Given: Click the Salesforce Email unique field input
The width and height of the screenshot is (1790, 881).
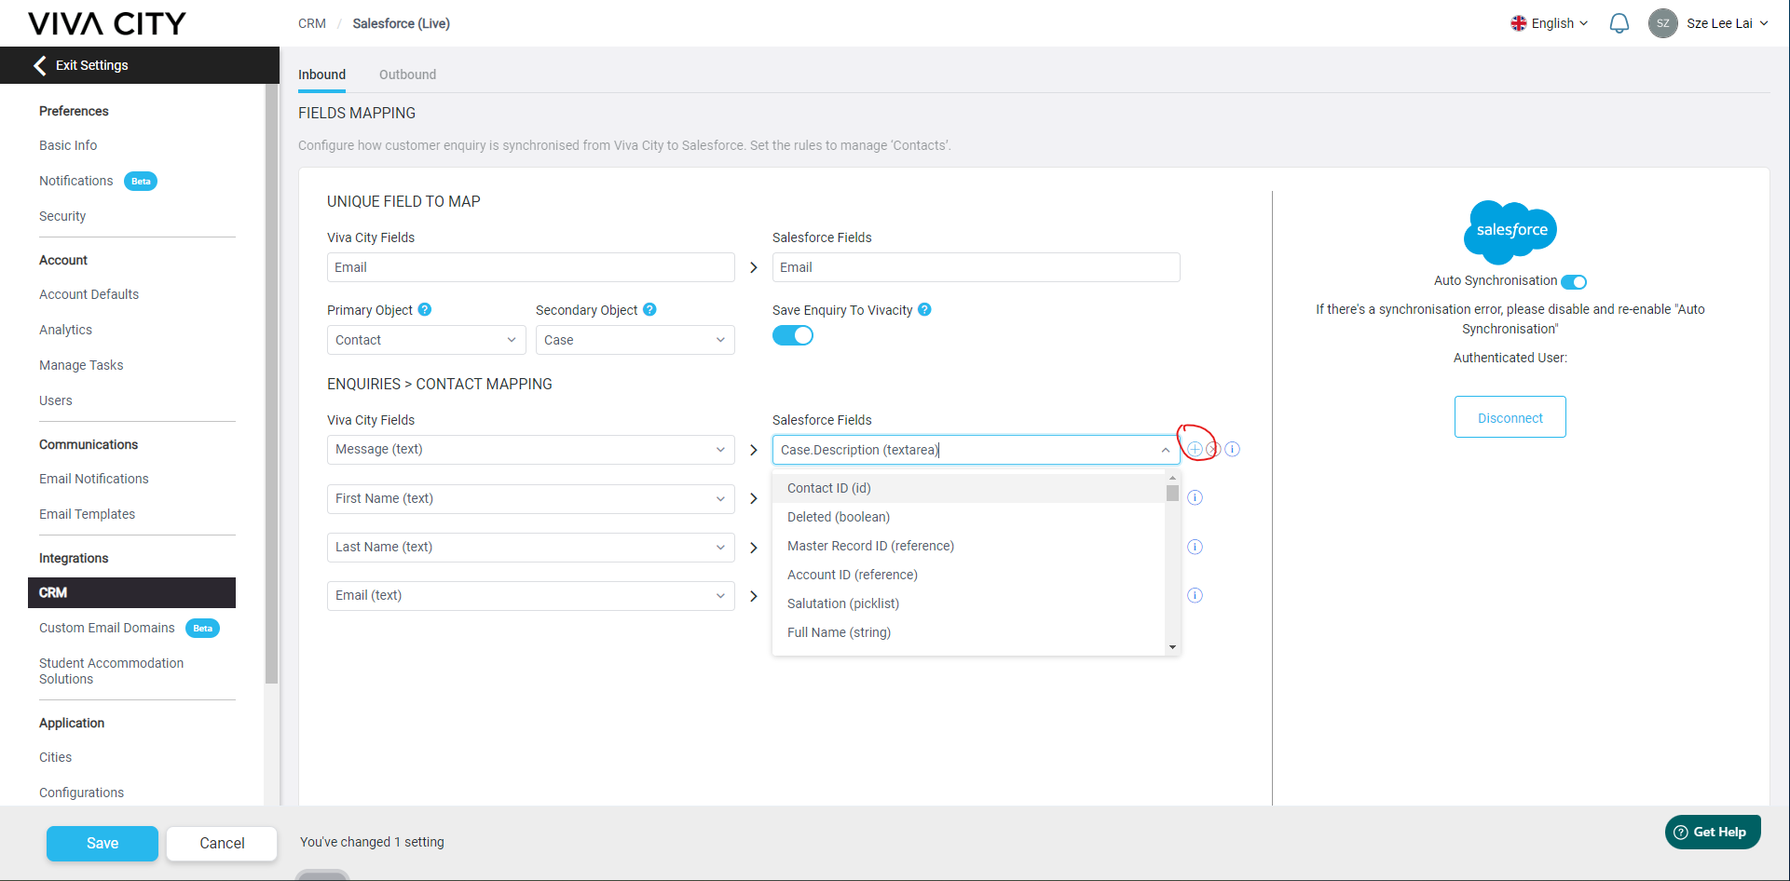Looking at the screenshot, I should (976, 267).
